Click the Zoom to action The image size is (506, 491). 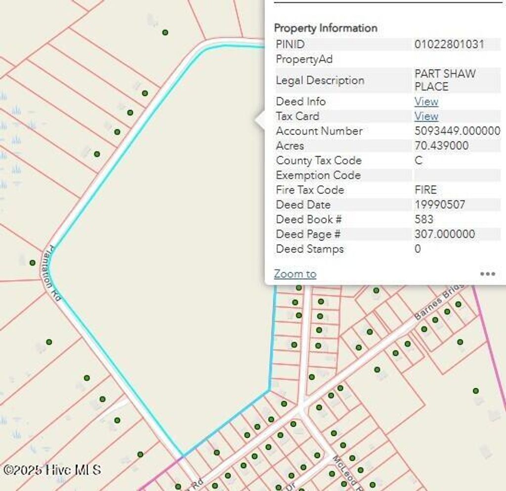tap(295, 274)
